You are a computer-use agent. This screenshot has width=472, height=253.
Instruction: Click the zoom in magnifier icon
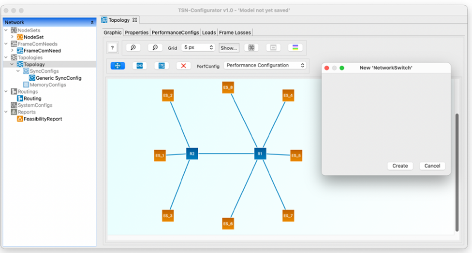(x=133, y=48)
